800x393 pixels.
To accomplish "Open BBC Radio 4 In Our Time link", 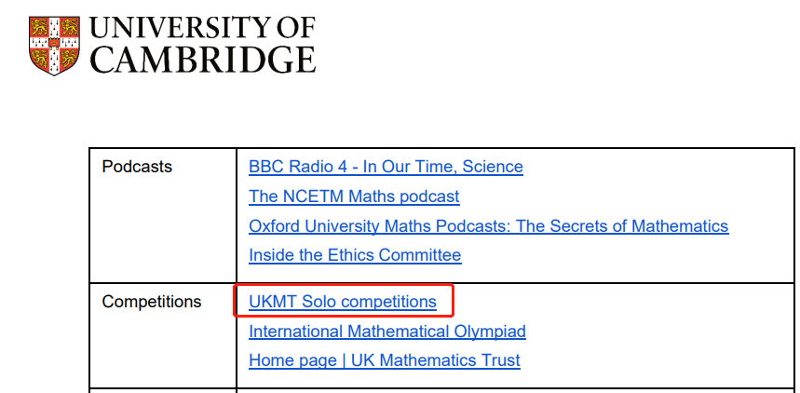I will (386, 167).
